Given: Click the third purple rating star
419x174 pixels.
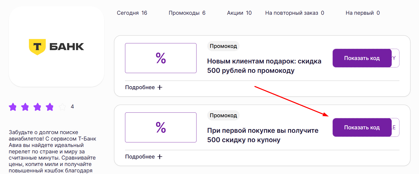Looking at the screenshot, I should click(x=37, y=107).
